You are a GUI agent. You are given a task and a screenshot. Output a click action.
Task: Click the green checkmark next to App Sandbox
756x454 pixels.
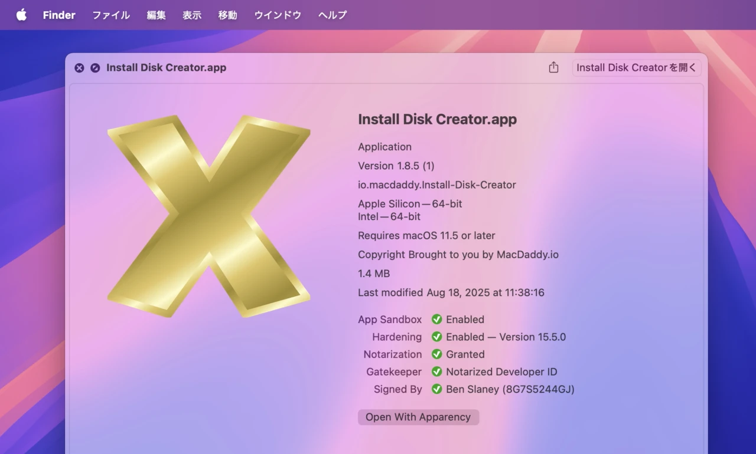[x=436, y=319]
